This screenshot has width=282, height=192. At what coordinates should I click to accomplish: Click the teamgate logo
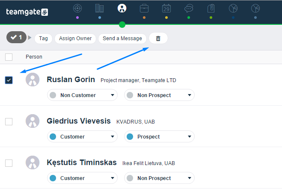pyautogui.click(x=27, y=12)
